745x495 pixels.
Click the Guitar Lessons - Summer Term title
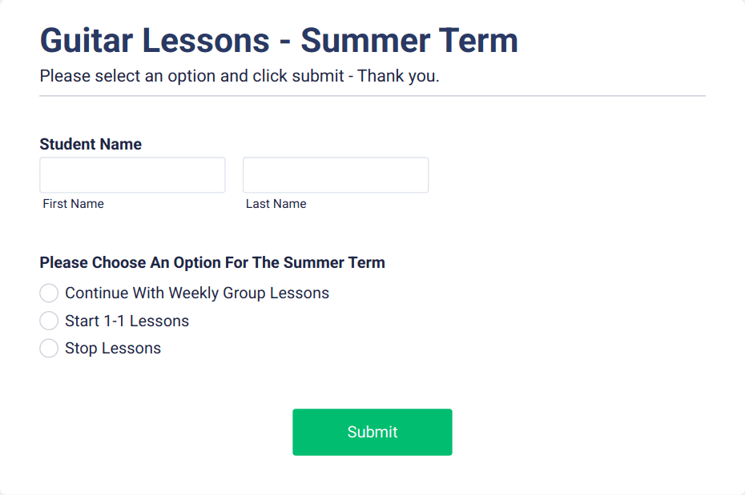pyautogui.click(x=279, y=40)
